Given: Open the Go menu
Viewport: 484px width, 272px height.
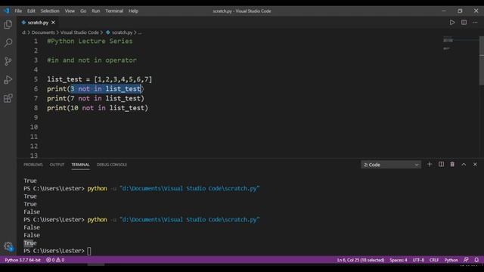Looking at the screenshot, I should (x=83, y=11).
